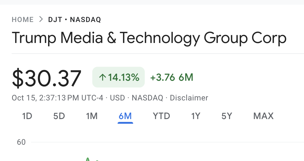Image resolution: width=304 pixels, height=161 pixels.
Task: Go to the HOME breadcrumb link
Action: [x=23, y=20]
